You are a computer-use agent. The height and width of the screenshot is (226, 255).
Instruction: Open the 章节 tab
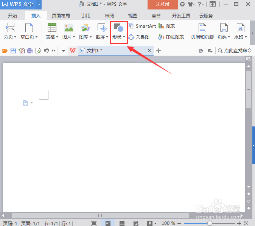[156, 16]
